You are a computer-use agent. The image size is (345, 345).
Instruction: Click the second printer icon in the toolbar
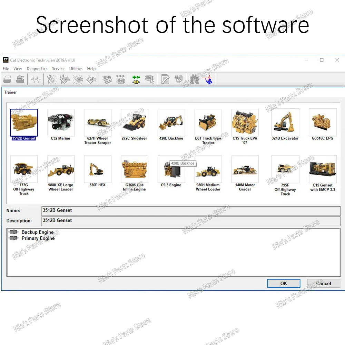click(x=20, y=79)
